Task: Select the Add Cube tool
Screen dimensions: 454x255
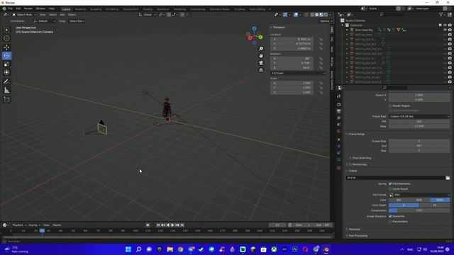Action: point(6,100)
